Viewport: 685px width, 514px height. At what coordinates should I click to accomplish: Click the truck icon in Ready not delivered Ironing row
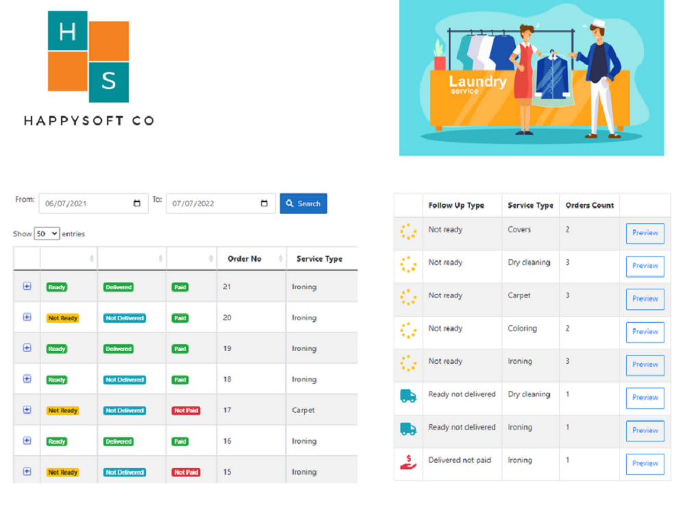pos(408,429)
